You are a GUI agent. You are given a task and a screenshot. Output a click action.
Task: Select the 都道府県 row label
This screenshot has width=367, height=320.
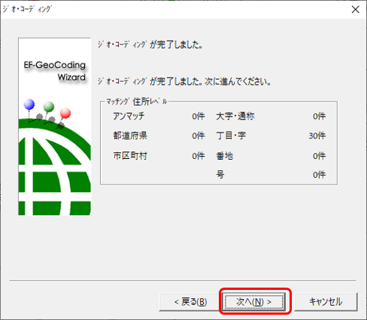point(130,136)
